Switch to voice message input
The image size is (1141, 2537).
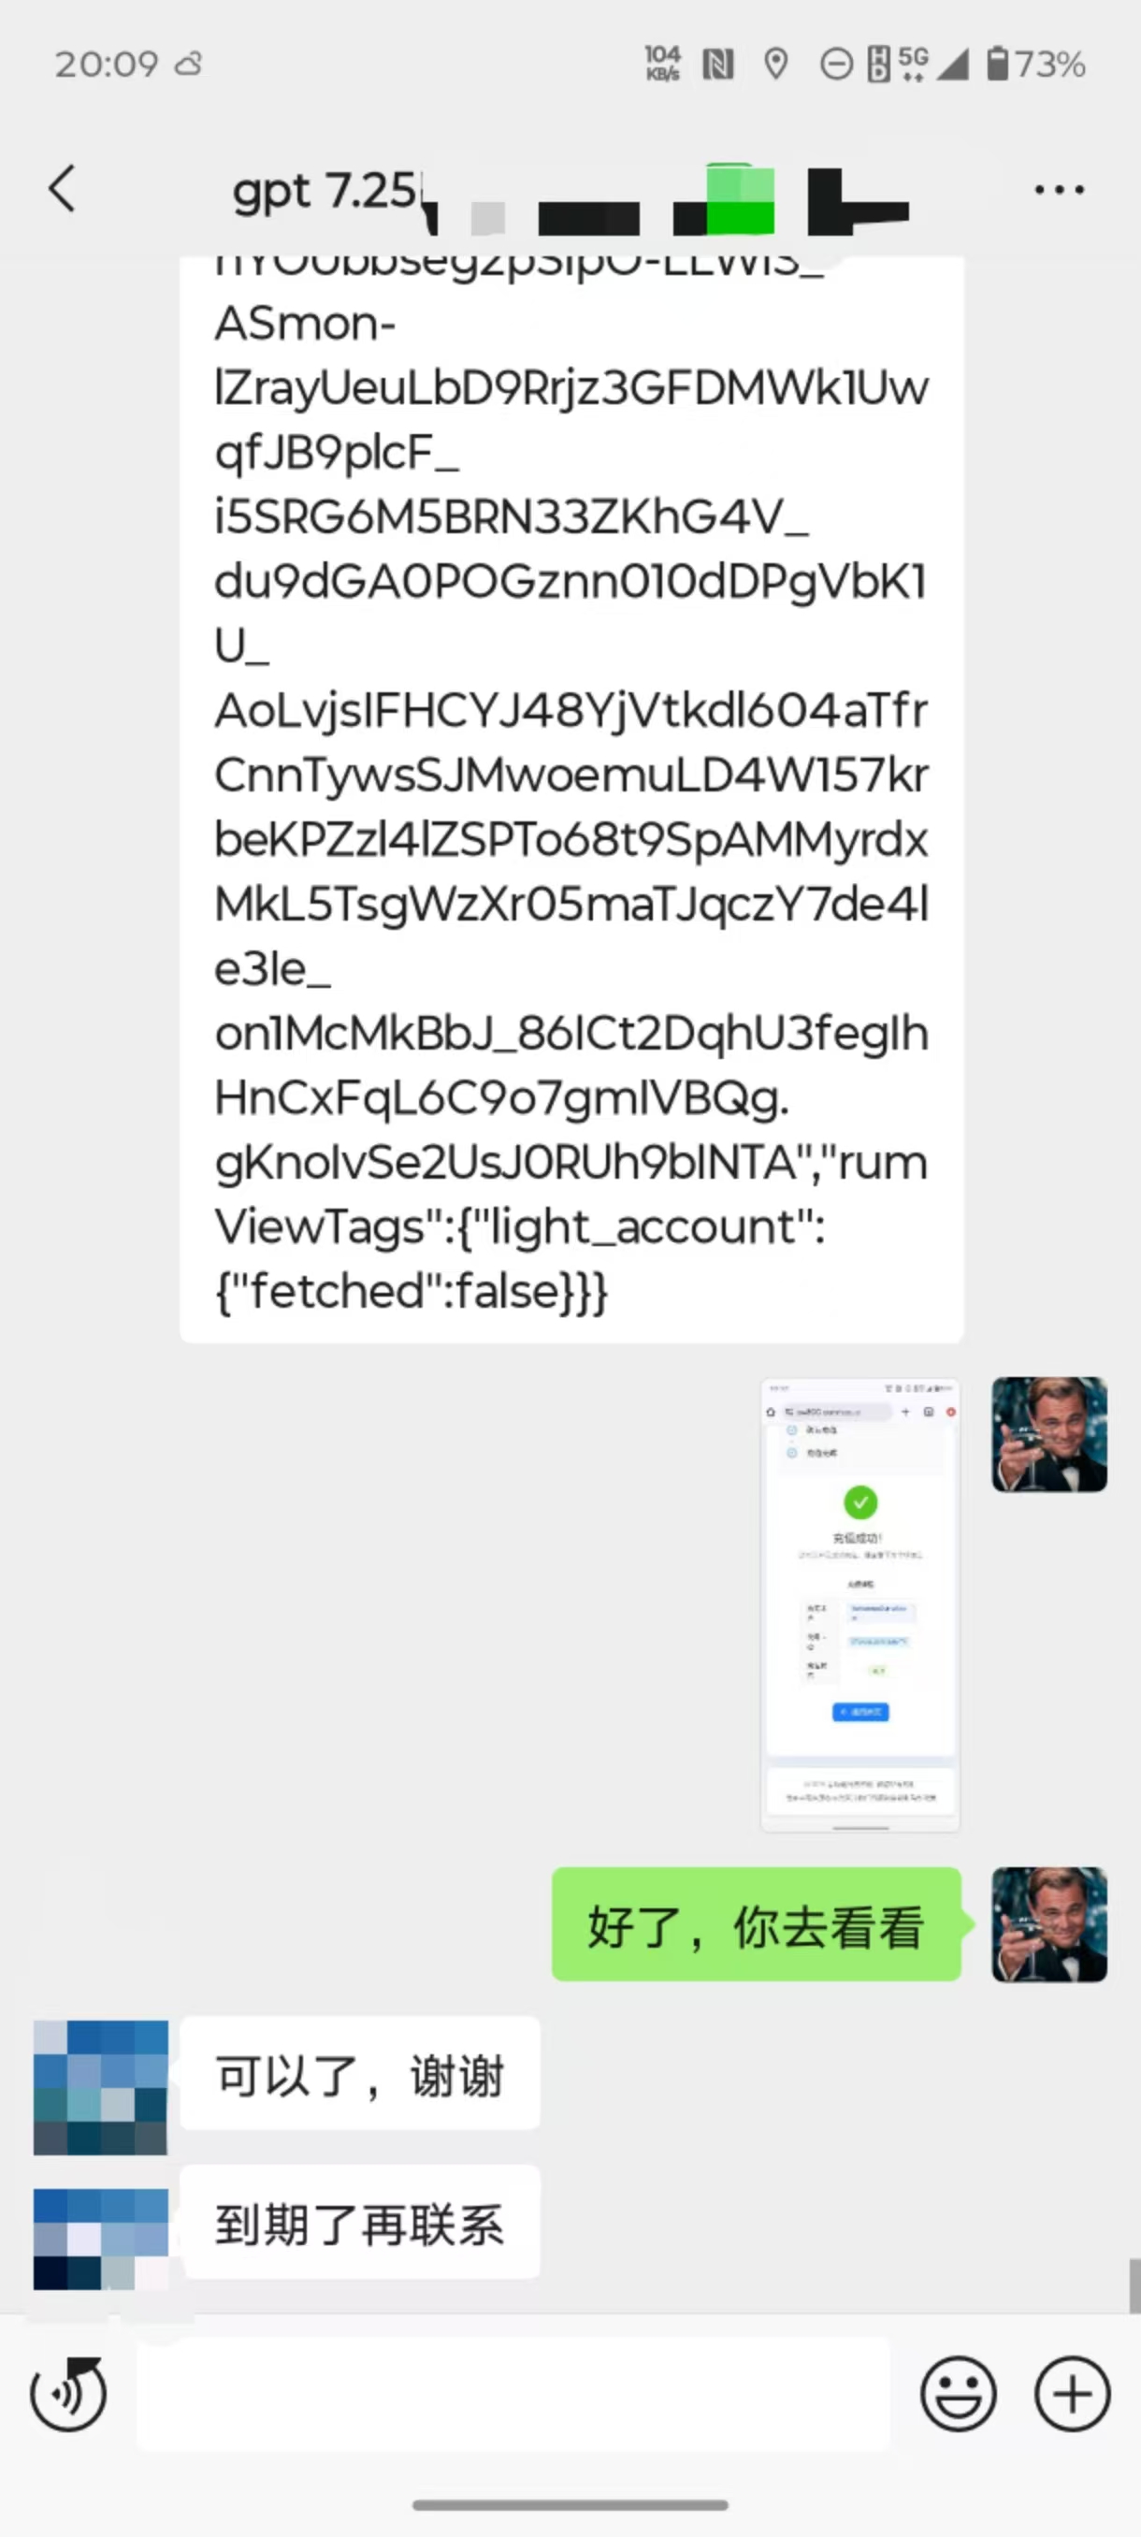(x=68, y=2394)
